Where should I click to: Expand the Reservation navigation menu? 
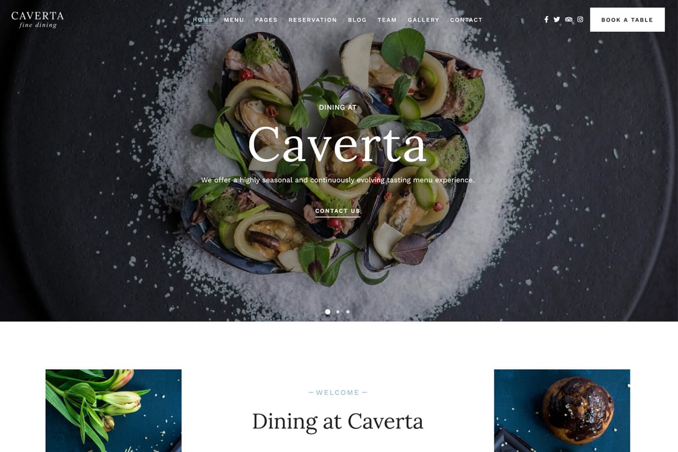pos(312,20)
